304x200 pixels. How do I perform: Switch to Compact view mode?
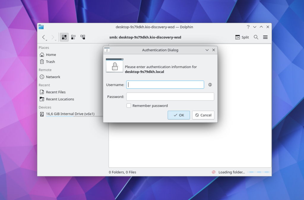[74, 37]
